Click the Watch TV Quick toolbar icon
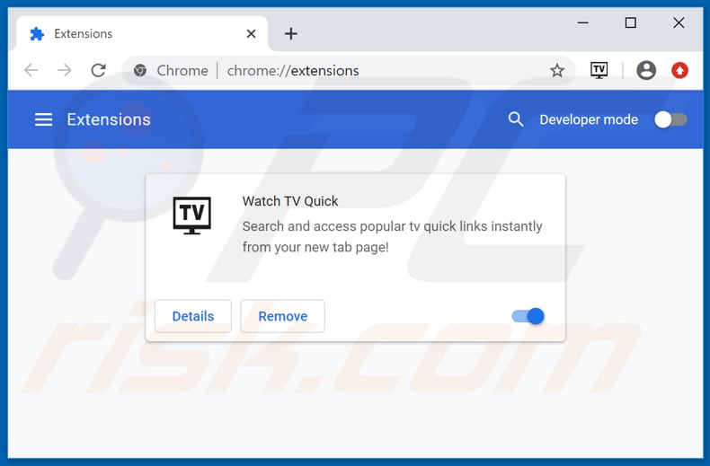This screenshot has height=466, width=710. pos(599,70)
